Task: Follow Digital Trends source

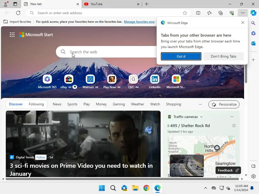Action: pyautogui.click(x=41, y=157)
